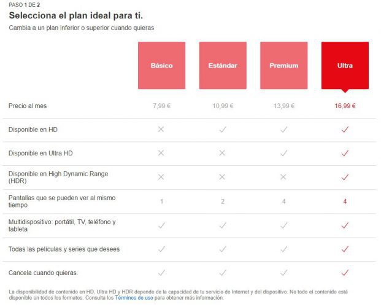Click the Ultra HD row red checkmark for Ultra
Screen dimensions: 381x307
coord(345,153)
